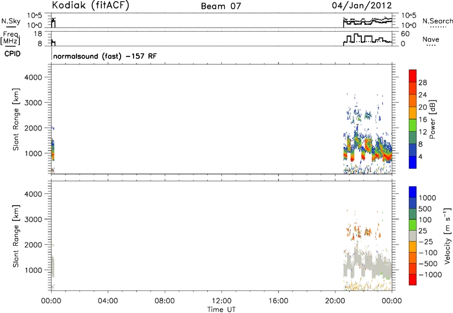Image resolution: width=453 pixels, height=313 pixels.
Task: Click the gray segment of Velocity colorbar
Action: (x=413, y=236)
